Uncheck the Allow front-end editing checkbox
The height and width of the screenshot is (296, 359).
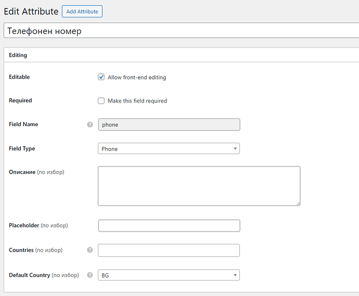(x=101, y=77)
